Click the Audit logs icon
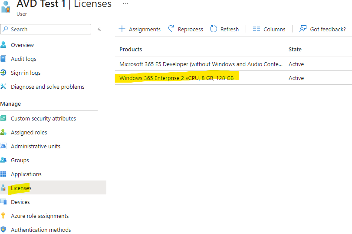Image resolution: width=352 pixels, height=234 pixels. [x=3, y=59]
